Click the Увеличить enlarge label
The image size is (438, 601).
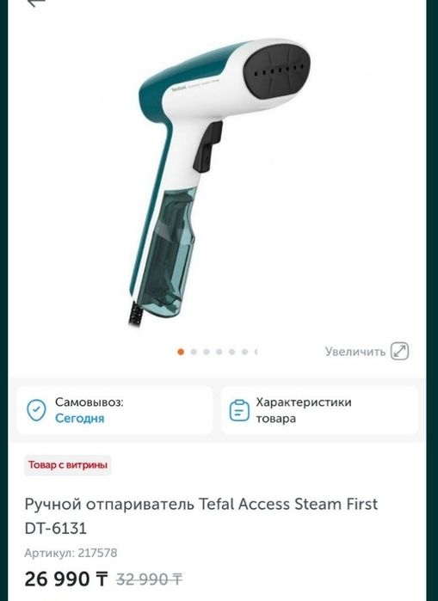point(355,352)
